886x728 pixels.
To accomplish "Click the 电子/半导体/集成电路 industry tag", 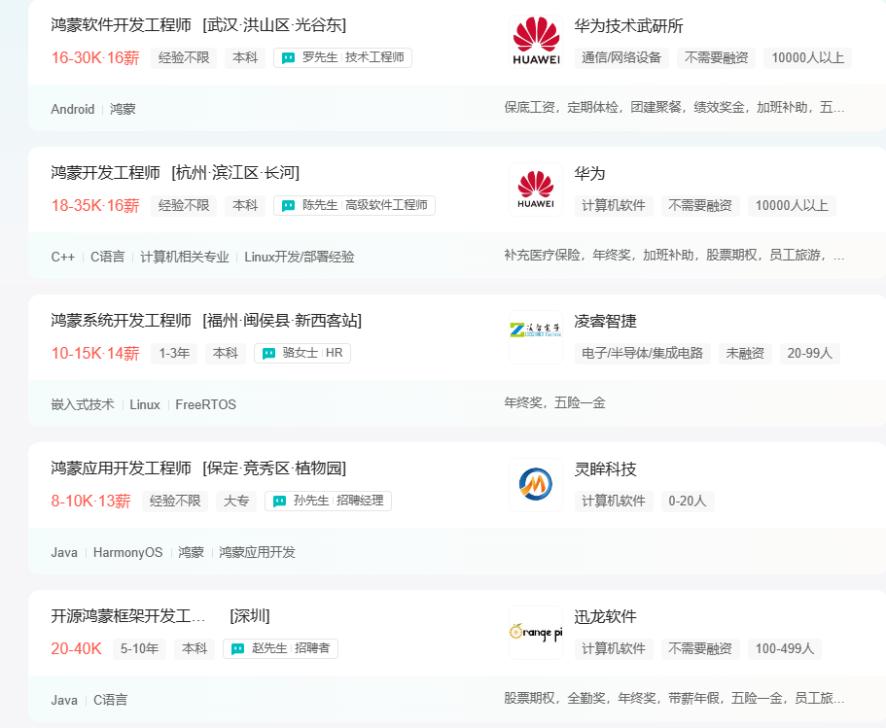I will point(643,353).
